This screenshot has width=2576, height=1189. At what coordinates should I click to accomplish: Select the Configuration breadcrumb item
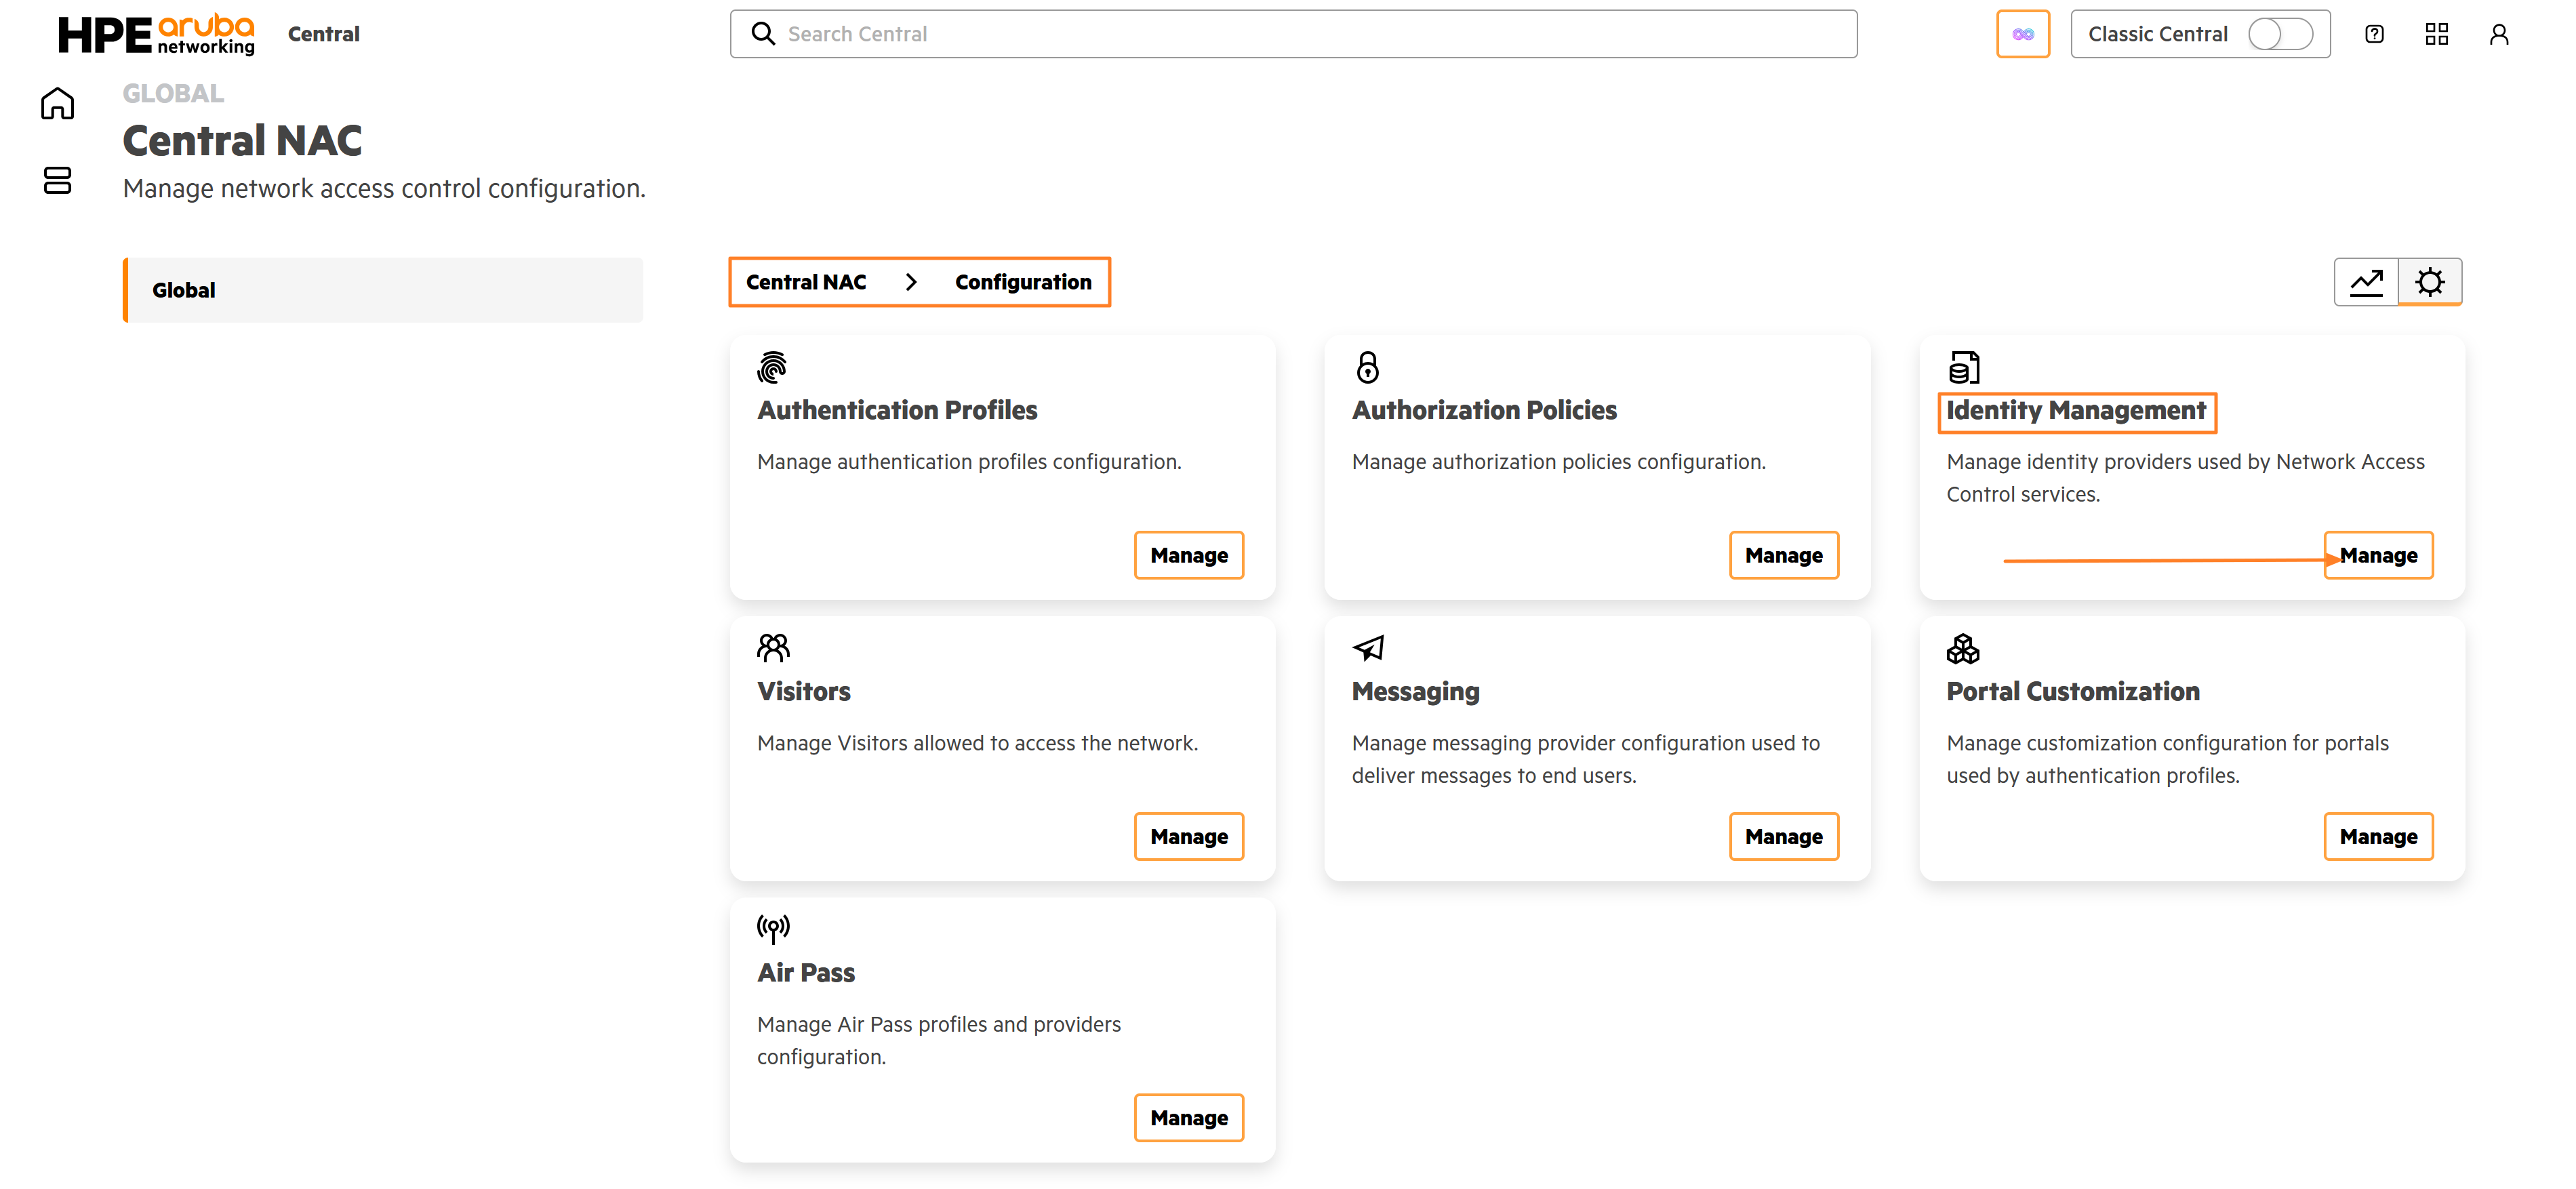(x=1022, y=282)
